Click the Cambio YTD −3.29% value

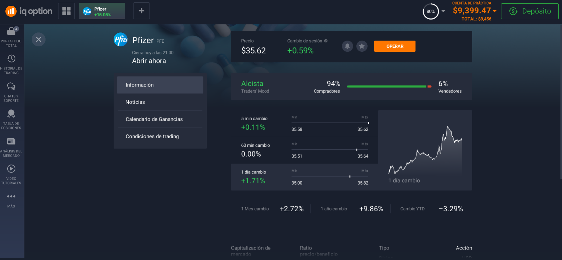click(451, 209)
